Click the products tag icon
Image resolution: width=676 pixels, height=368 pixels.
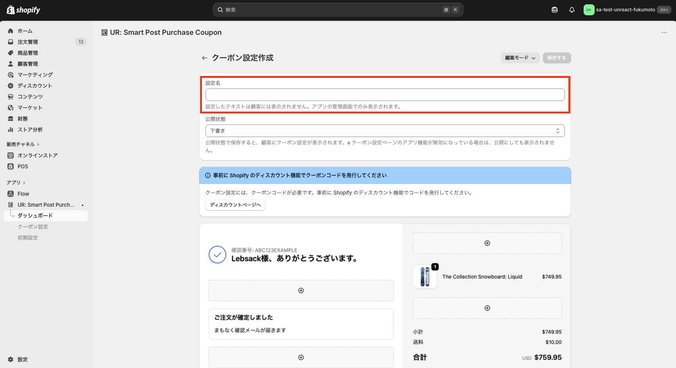(x=11, y=53)
